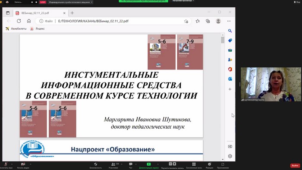Open Edge sidebar Tools briefcase icon
Viewport: 302px width, 170px height.
pos(230,50)
